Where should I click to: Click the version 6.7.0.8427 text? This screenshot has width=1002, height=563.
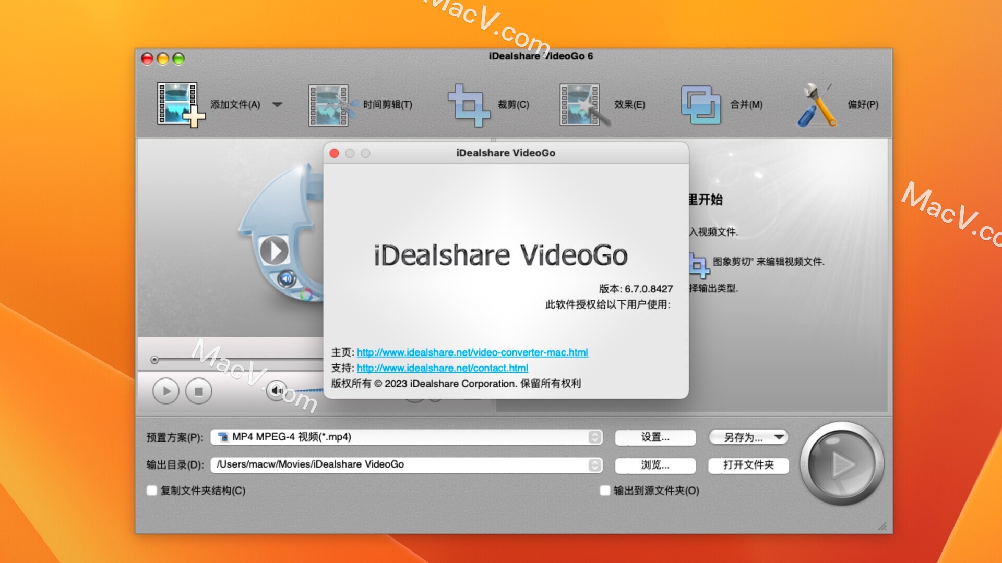coord(636,289)
